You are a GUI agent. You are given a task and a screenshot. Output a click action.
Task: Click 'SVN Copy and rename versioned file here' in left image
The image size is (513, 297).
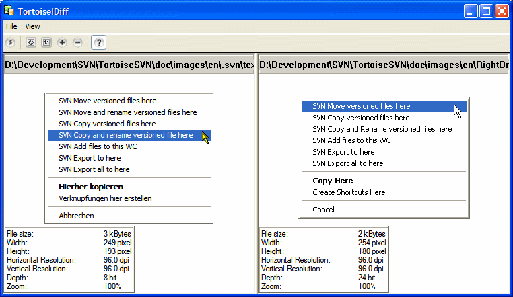coord(125,135)
